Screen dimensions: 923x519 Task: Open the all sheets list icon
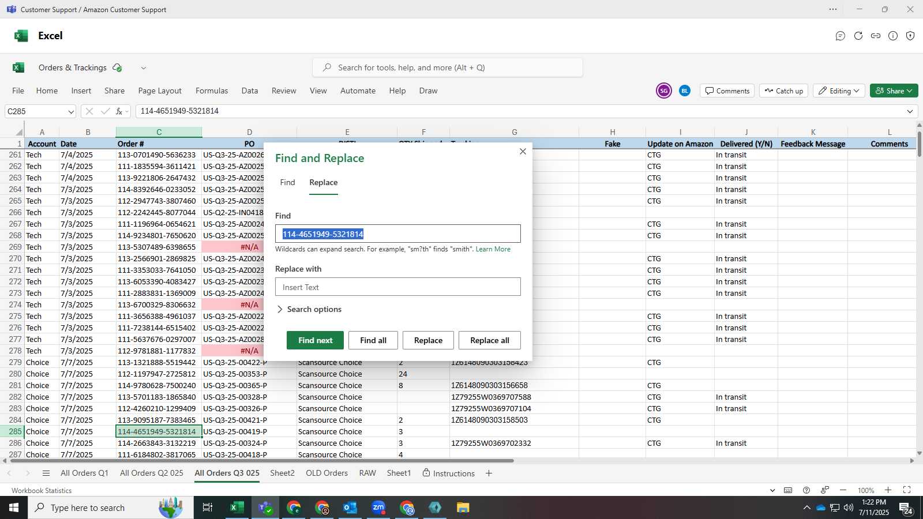click(46, 473)
